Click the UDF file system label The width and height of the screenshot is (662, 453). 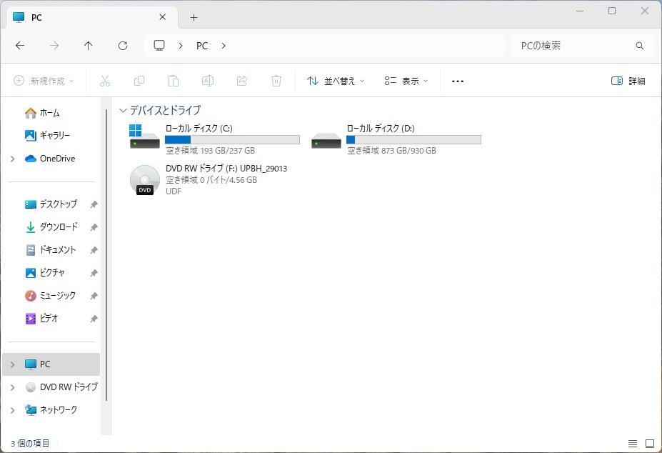click(x=174, y=191)
